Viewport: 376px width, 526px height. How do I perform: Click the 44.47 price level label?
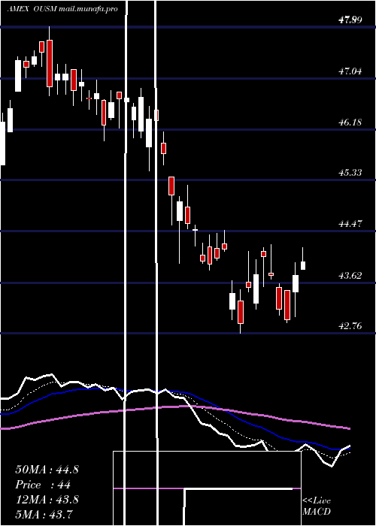(350, 224)
